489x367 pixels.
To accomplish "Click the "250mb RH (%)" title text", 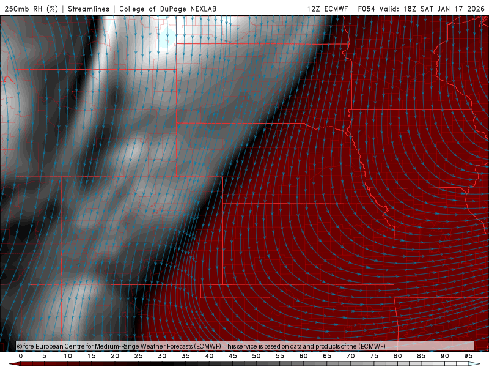I will point(31,9).
